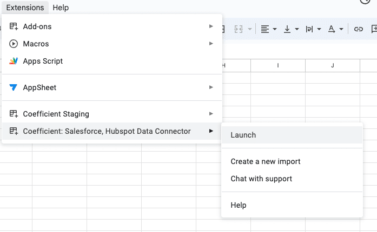Choose Launch from the Coefficient submenu
The width and height of the screenshot is (377, 232).
pyautogui.click(x=243, y=135)
